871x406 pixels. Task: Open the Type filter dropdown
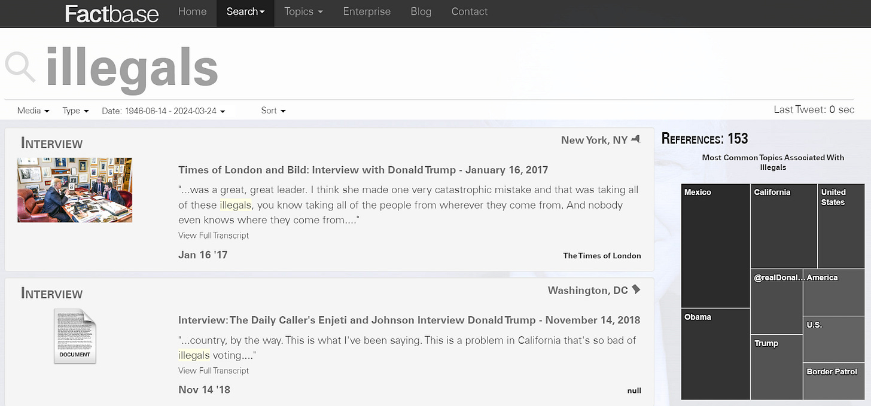(x=75, y=111)
